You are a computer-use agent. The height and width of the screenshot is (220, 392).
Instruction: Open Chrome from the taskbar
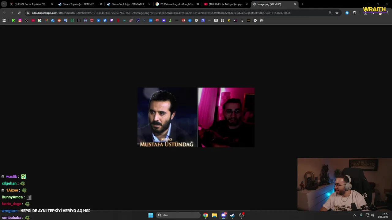tap(205, 215)
